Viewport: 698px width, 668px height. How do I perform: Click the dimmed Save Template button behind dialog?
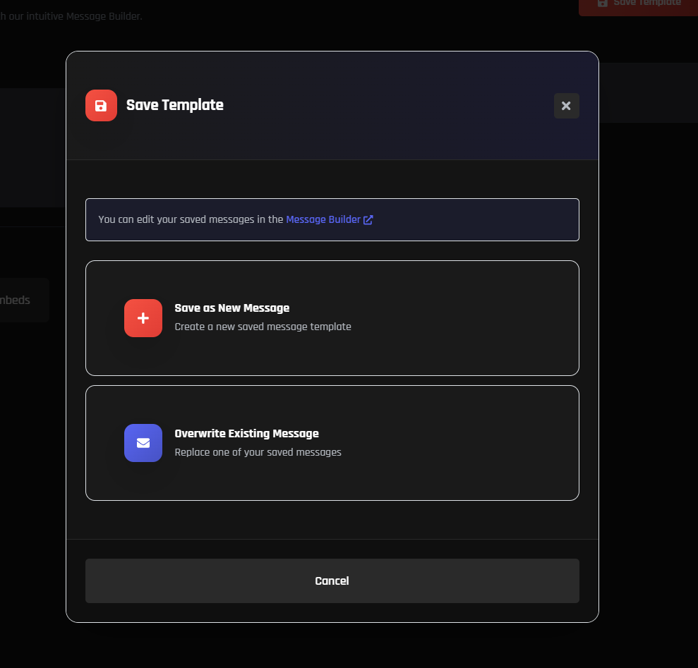(x=646, y=4)
